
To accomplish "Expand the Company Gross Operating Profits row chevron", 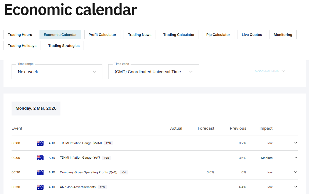I will [x=296, y=172].
